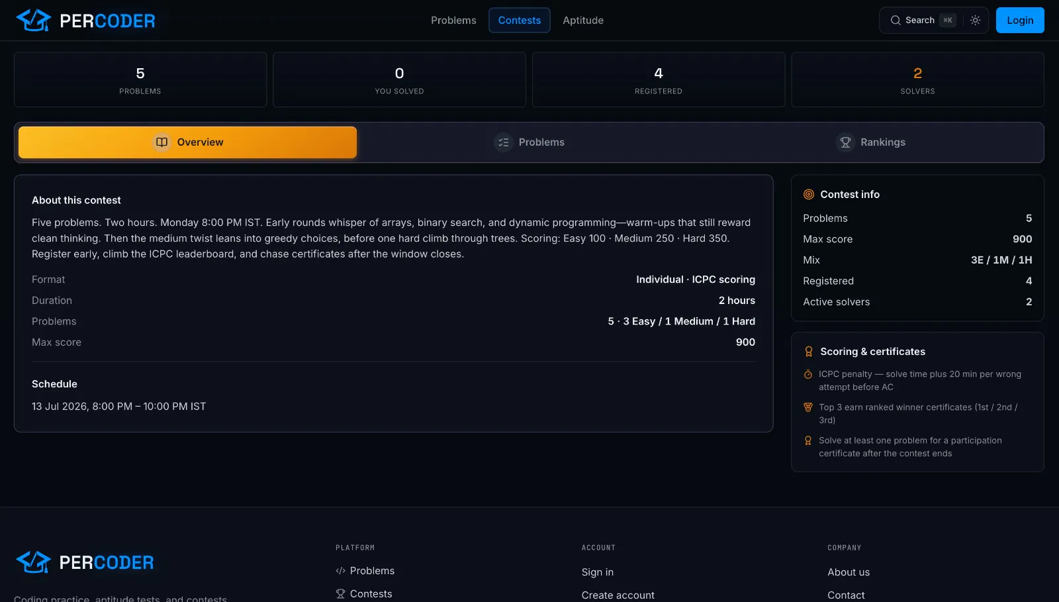Click the '3E / 1M / 1H' mix value

click(1001, 260)
